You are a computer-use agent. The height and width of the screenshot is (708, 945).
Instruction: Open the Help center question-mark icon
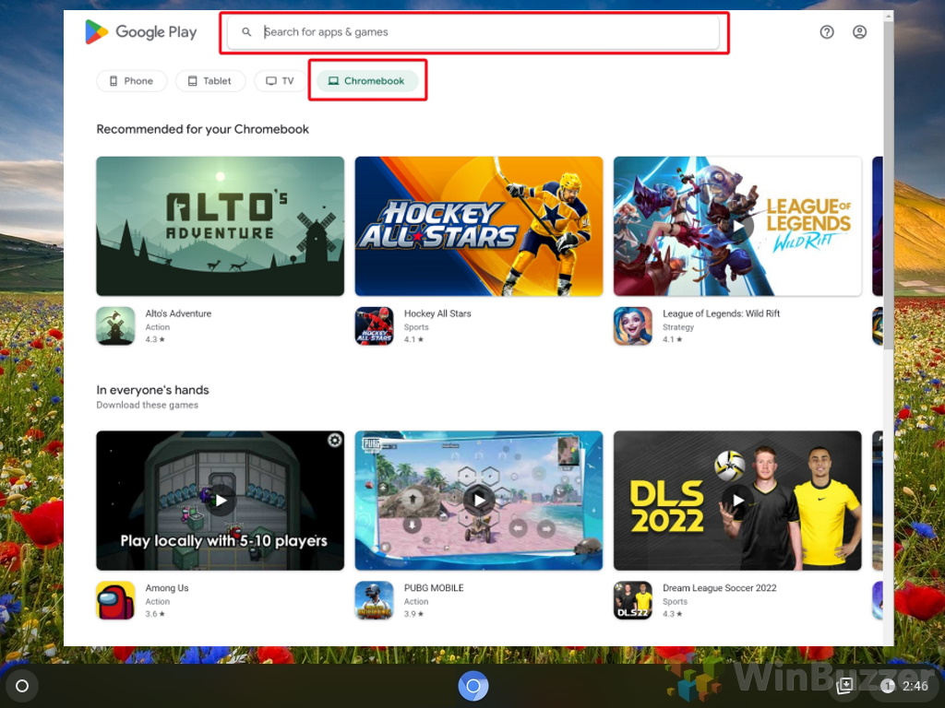(x=827, y=32)
